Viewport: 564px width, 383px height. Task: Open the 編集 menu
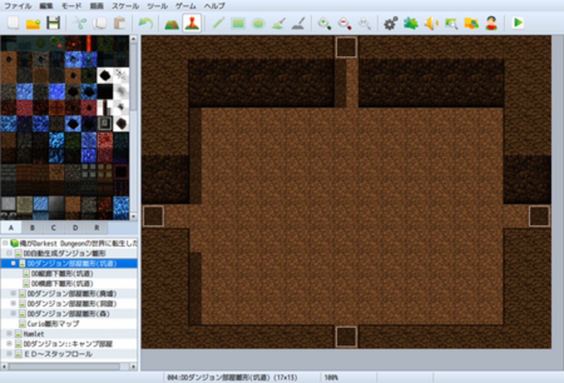(46, 6)
